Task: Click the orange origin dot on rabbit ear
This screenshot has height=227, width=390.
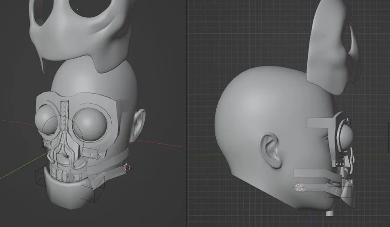Action: [324, 36]
